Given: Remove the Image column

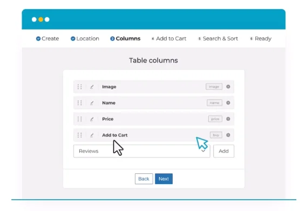Looking at the screenshot, I should [x=228, y=86].
